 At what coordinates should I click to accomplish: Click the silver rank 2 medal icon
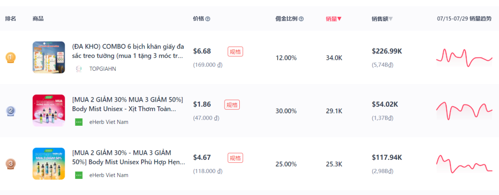click(x=11, y=111)
